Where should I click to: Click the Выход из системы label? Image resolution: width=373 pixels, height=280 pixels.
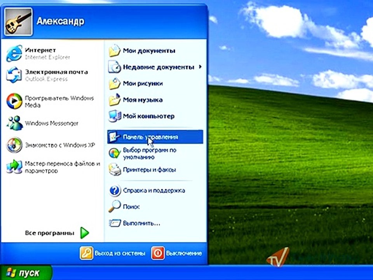click(120, 253)
